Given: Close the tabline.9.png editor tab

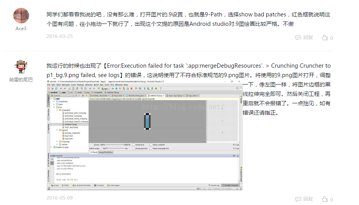Looking at the screenshot, I should (x=164, y=95).
